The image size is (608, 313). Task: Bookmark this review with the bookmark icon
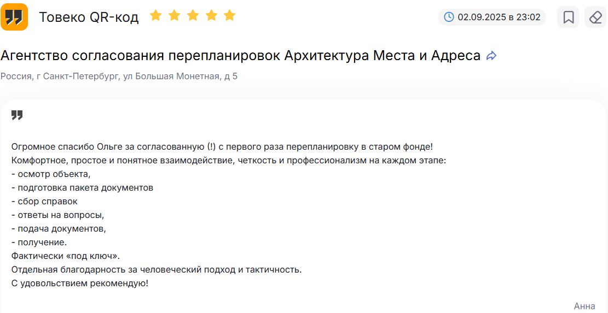(569, 17)
